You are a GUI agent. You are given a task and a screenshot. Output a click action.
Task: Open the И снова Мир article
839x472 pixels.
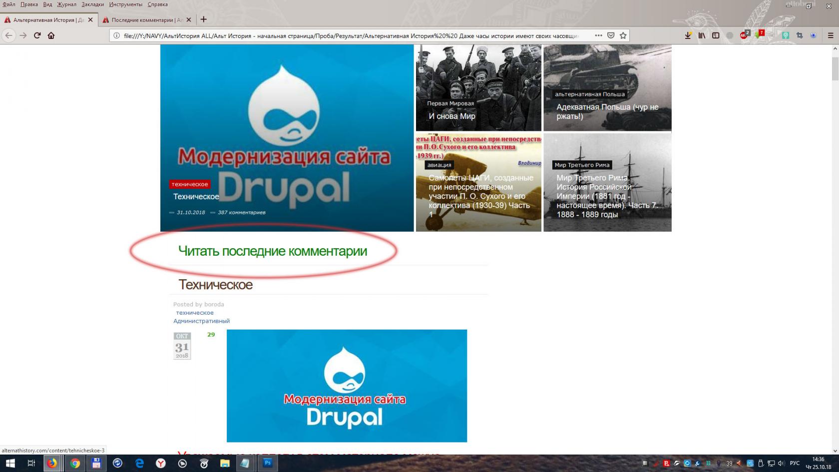(452, 116)
